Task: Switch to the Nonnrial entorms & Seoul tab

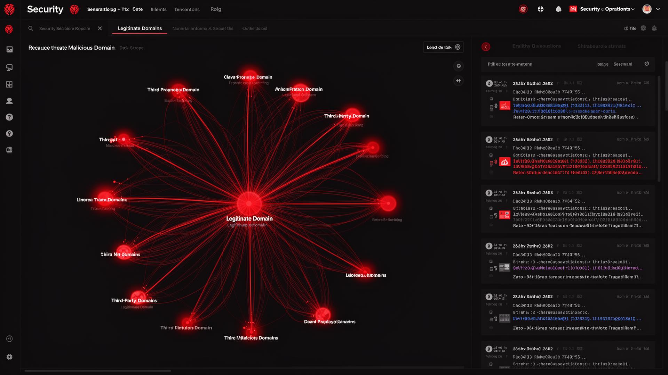Action: [x=203, y=28]
